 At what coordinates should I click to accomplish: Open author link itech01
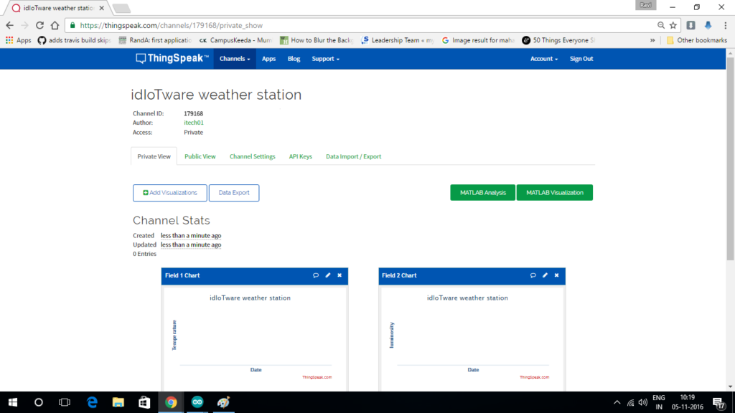point(194,123)
